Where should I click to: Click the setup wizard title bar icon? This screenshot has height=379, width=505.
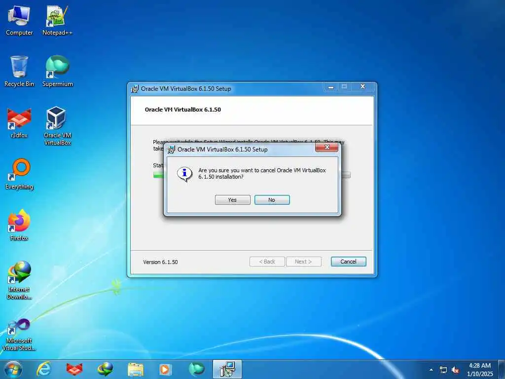click(x=135, y=89)
